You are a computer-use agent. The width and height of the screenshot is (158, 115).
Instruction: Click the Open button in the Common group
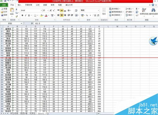point(4,12)
